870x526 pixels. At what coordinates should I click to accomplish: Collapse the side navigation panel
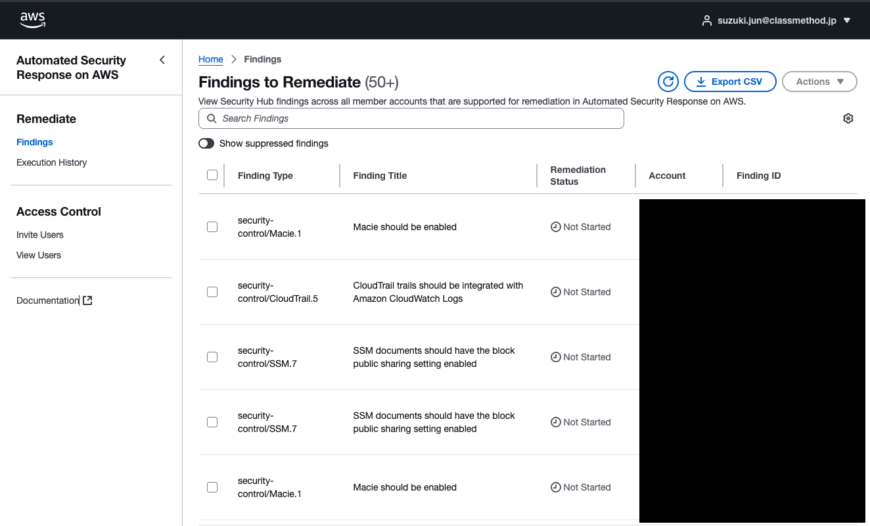tap(162, 60)
